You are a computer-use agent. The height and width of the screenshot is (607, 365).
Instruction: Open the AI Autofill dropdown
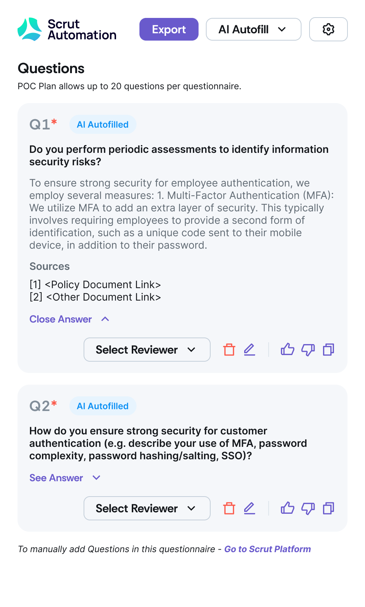pyautogui.click(x=253, y=29)
